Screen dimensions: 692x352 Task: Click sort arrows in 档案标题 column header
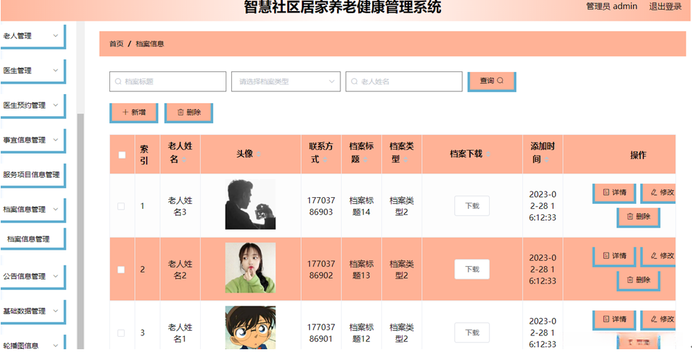click(365, 159)
